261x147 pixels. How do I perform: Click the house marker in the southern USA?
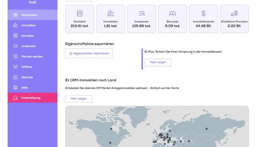110,143
